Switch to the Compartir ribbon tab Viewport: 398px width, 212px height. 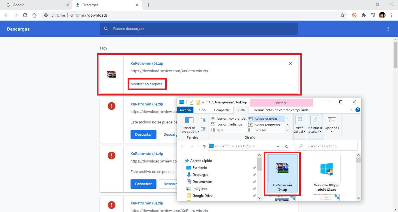pyautogui.click(x=222, y=110)
